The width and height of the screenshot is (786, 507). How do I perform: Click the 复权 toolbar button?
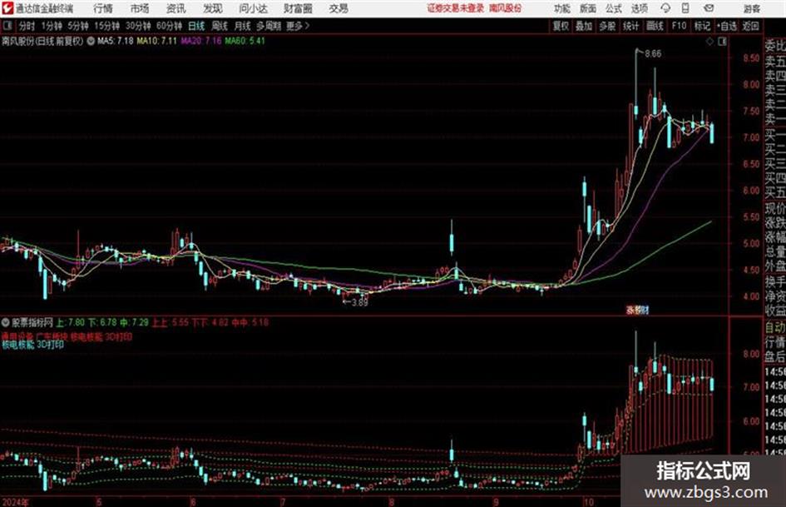coord(561,26)
